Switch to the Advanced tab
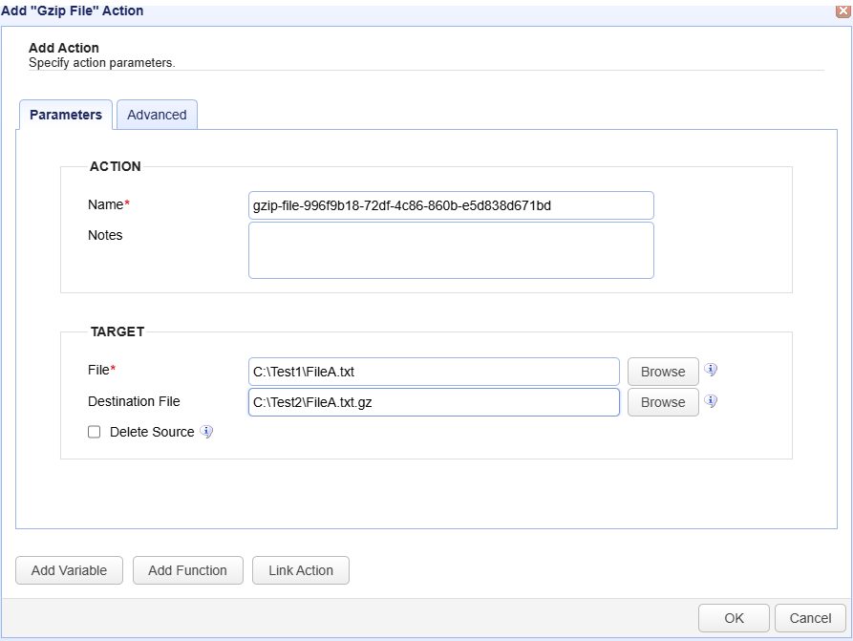Viewport: 853px width, 641px height. [157, 115]
